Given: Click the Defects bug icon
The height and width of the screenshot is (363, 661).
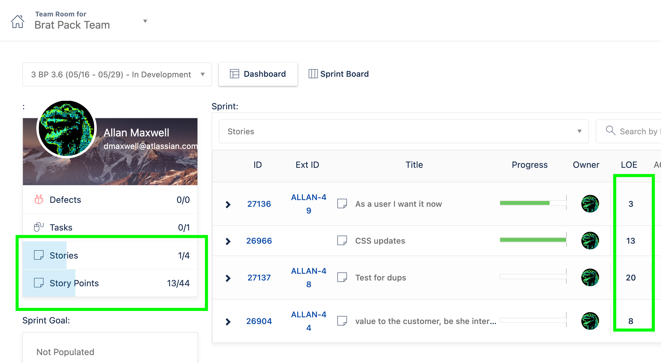Looking at the screenshot, I should [38, 199].
